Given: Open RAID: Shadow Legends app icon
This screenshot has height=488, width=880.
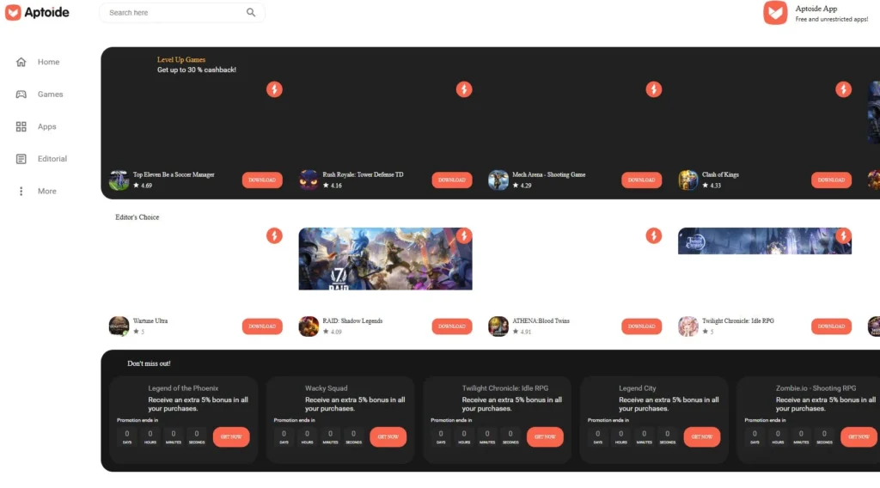Looking at the screenshot, I should coord(309,326).
